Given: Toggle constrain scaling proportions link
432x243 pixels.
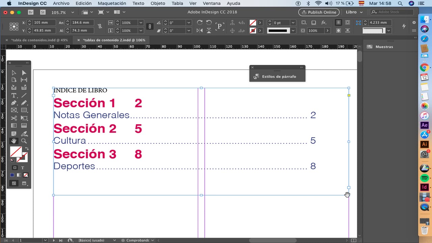Looking at the screenshot, I should point(150,26).
